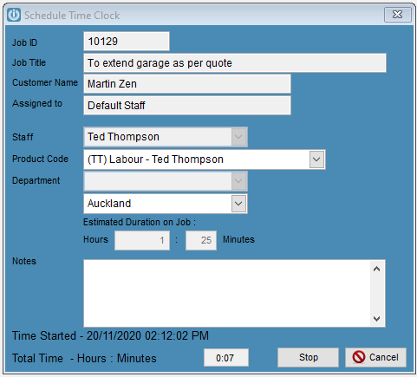Image resolution: width=417 pixels, height=377 pixels.
Task: Click inside the Notes text area
Action: [x=227, y=293]
